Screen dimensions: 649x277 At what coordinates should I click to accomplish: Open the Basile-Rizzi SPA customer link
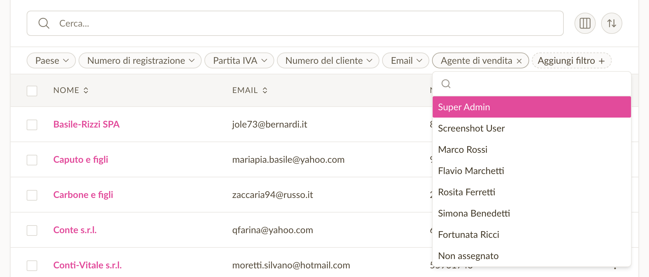pyautogui.click(x=87, y=124)
